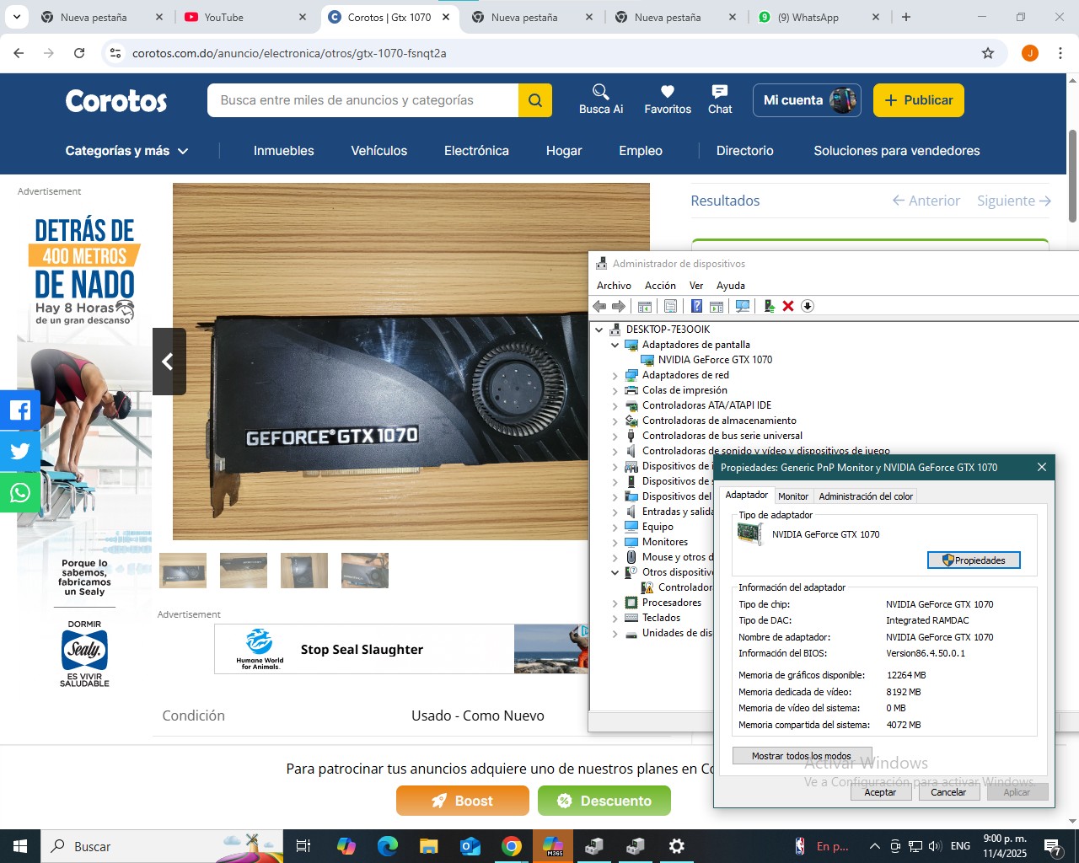This screenshot has width=1079, height=863.
Task: Open Copilot icon in taskbar
Action: (x=346, y=846)
